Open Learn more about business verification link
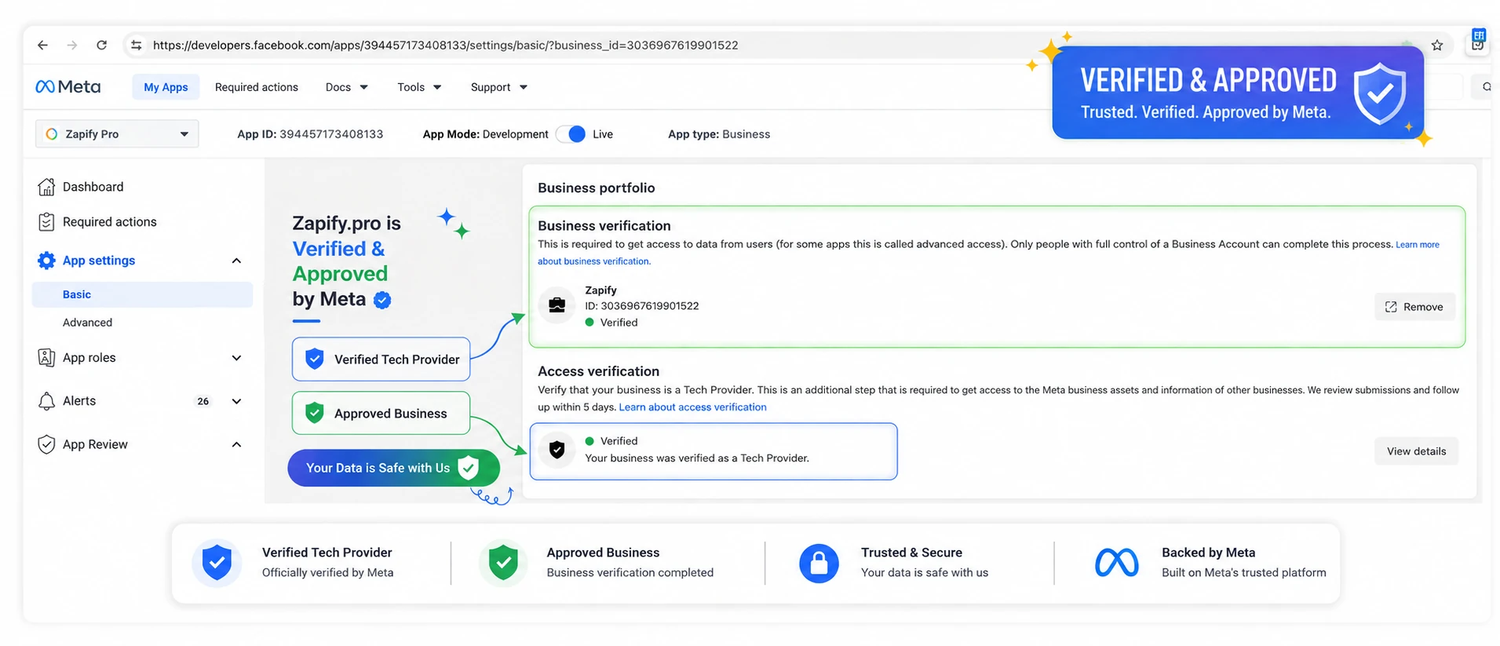1500x646 pixels. pos(1418,245)
